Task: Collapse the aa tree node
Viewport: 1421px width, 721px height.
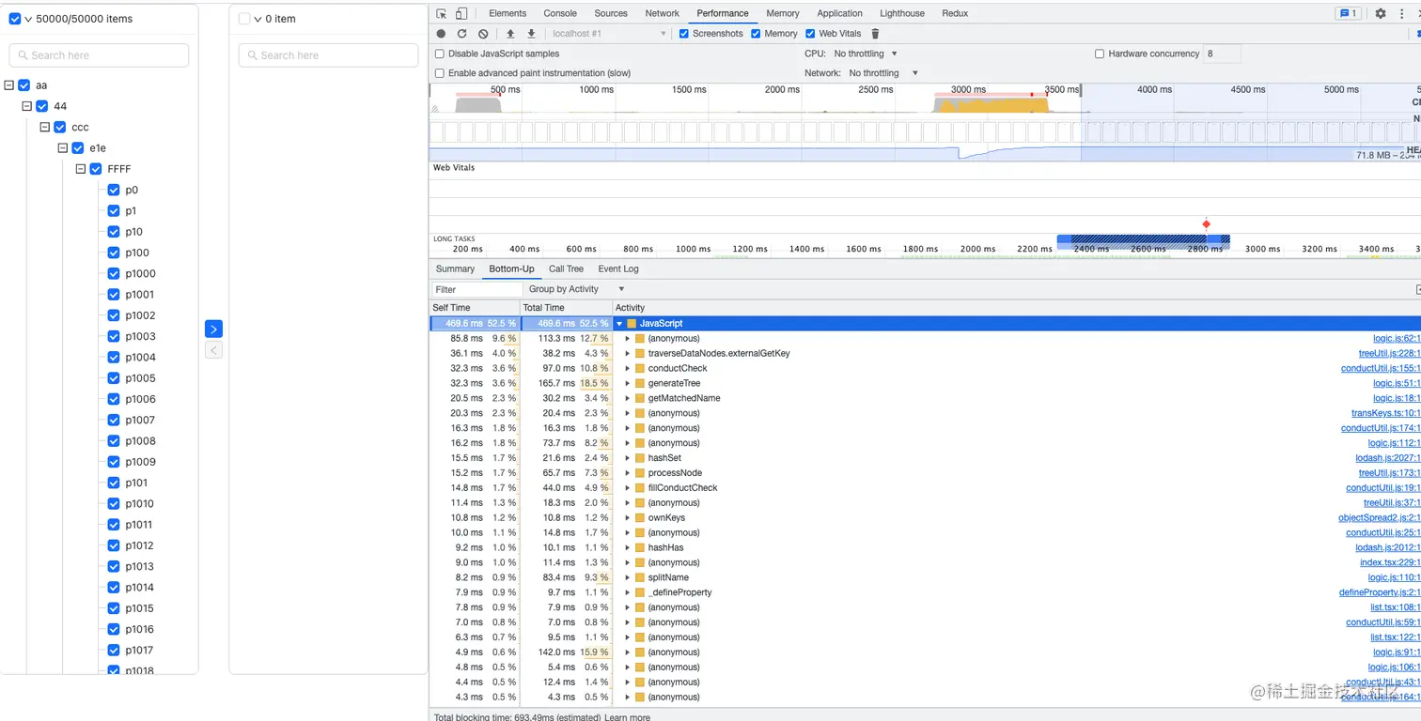Action: point(9,85)
